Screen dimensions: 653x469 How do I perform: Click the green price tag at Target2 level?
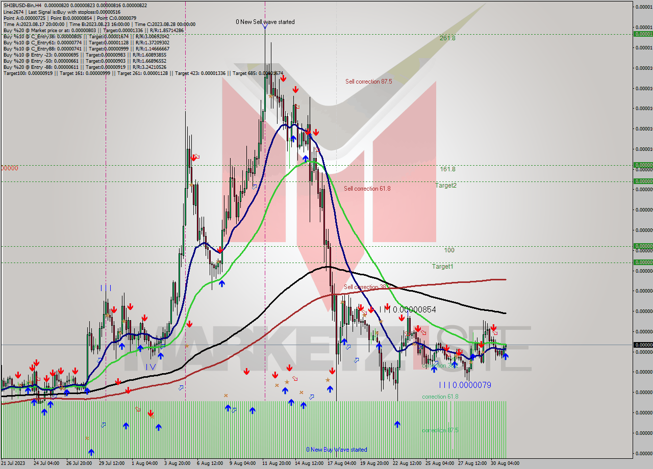click(x=643, y=181)
